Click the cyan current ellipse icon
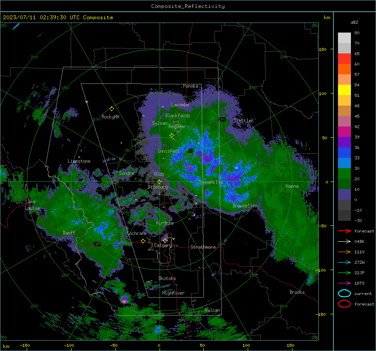This screenshot has width=376, height=351. click(x=344, y=293)
